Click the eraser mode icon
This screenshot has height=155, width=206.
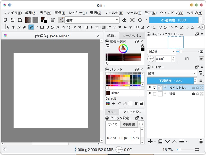point(124,20)
